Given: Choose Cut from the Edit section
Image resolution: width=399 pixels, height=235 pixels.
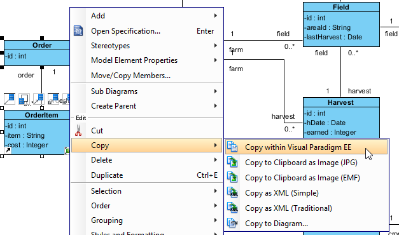Looking at the screenshot, I should click(146, 131).
